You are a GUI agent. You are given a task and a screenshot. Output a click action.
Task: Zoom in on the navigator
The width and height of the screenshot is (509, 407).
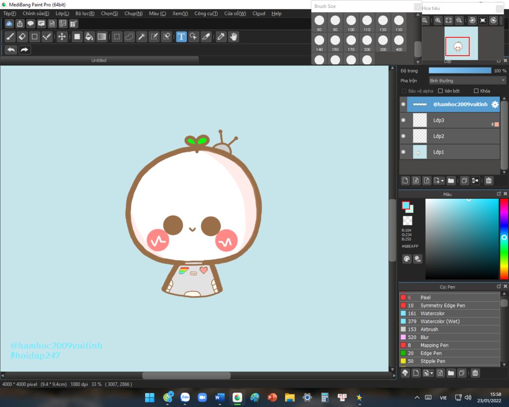pos(438,20)
